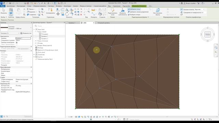Click the selection filter funnel in status bar
The image size is (219, 123).
pos(210,119)
